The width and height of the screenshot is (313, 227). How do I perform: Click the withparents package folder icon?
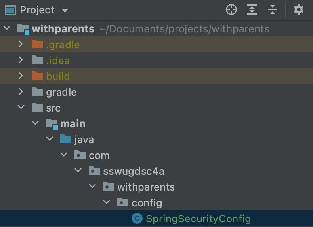109,187
